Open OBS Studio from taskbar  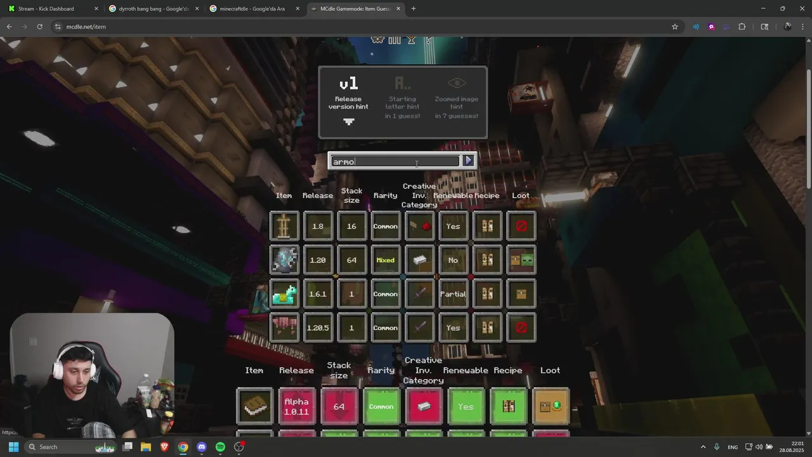[239, 447]
